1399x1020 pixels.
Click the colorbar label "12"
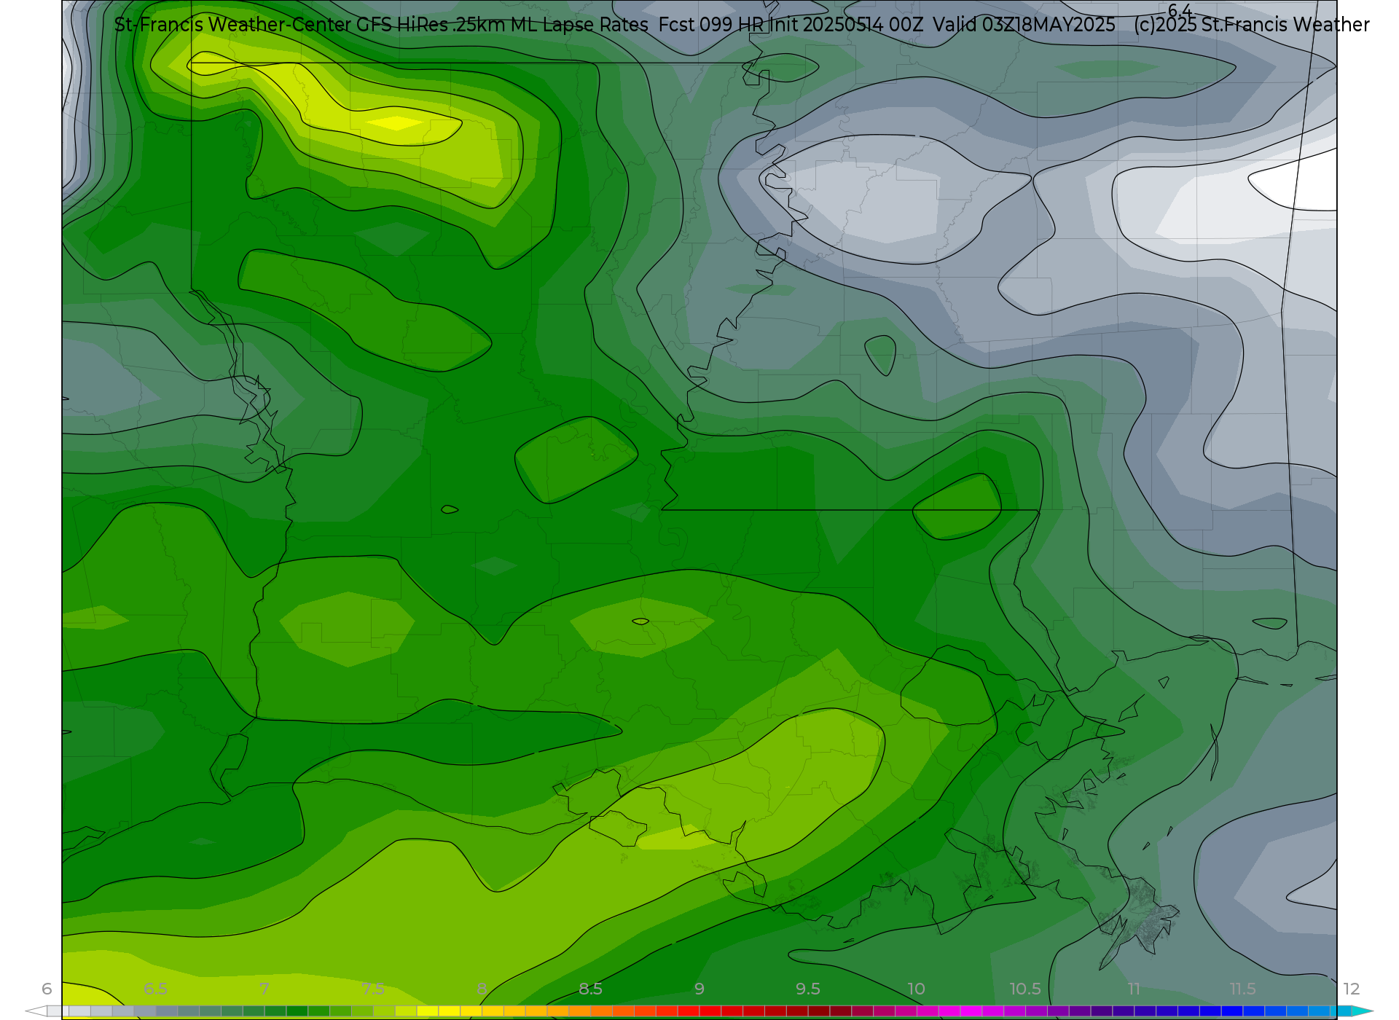tap(1352, 989)
